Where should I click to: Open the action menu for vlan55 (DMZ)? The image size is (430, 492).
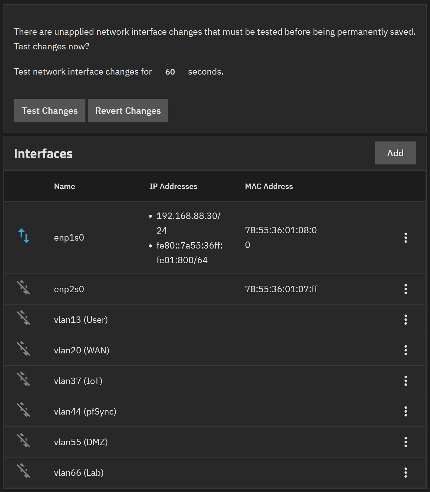[x=405, y=442]
